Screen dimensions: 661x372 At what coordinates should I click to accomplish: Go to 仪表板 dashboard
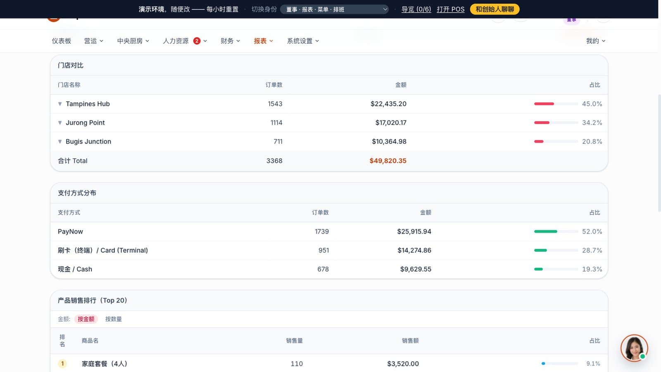[x=61, y=41]
